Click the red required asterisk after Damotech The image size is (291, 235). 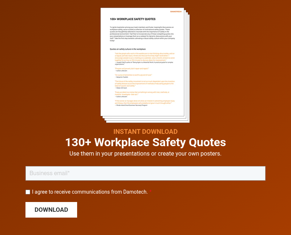150,192
